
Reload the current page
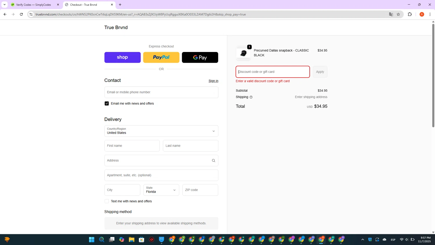pyautogui.click(x=21, y=14)
